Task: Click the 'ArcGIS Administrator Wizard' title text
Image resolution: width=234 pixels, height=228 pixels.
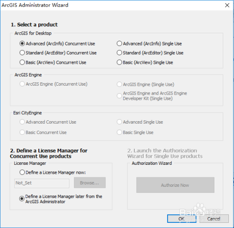Action: click(35, 5)
